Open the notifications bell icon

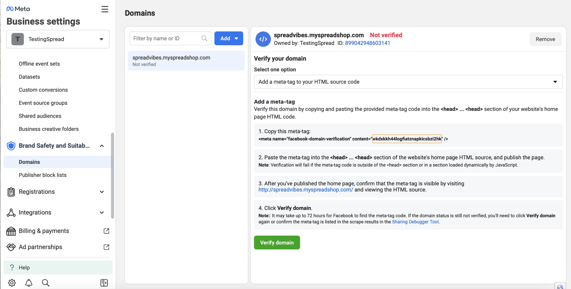(29, 283)
